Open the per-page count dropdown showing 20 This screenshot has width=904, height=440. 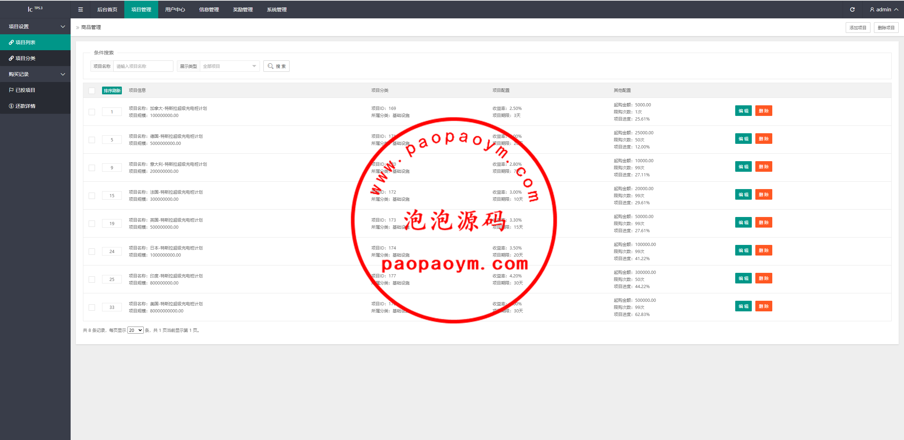[x=135, y=330]
